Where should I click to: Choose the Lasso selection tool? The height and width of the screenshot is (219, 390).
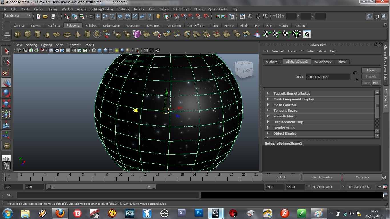6,61
